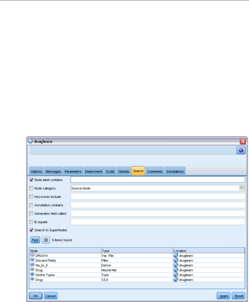
Task: Click the ID equals text field
Action: [158, 222]
